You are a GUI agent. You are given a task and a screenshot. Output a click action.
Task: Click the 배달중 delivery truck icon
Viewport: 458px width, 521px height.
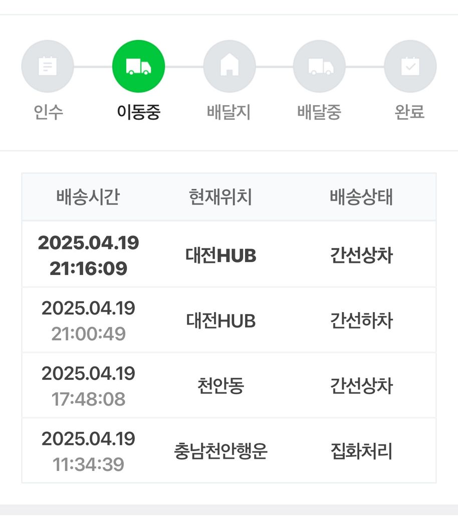(320, 66)
